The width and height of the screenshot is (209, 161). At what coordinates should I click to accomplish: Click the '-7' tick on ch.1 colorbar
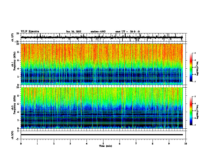tap(194, 82)
